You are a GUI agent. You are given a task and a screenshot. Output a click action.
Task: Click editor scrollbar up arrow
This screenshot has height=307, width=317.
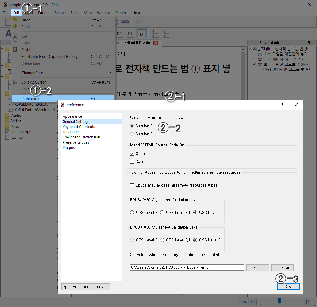[243, 49]
